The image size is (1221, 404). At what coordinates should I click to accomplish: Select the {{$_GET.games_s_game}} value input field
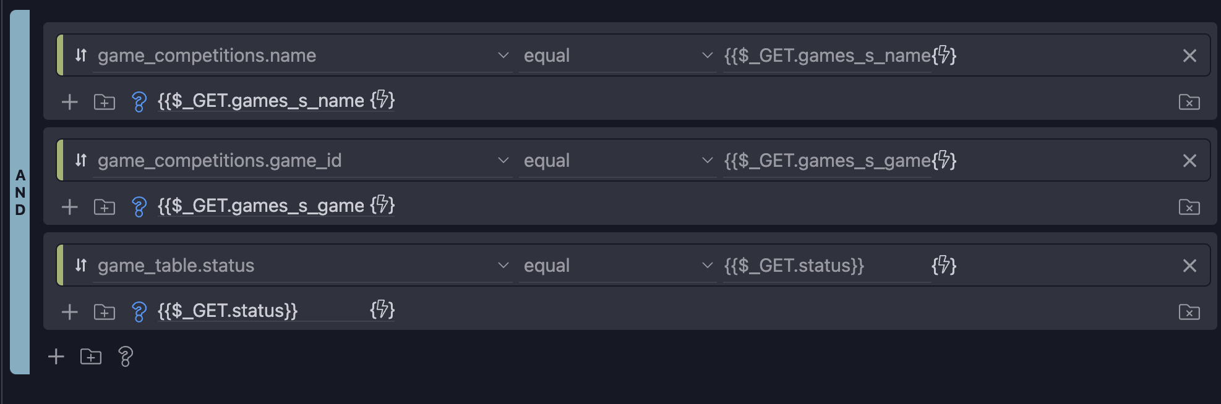point(823,160)
